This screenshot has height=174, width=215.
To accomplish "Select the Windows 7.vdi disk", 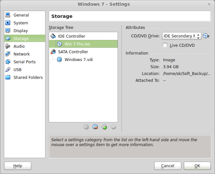I will (78, 59).
